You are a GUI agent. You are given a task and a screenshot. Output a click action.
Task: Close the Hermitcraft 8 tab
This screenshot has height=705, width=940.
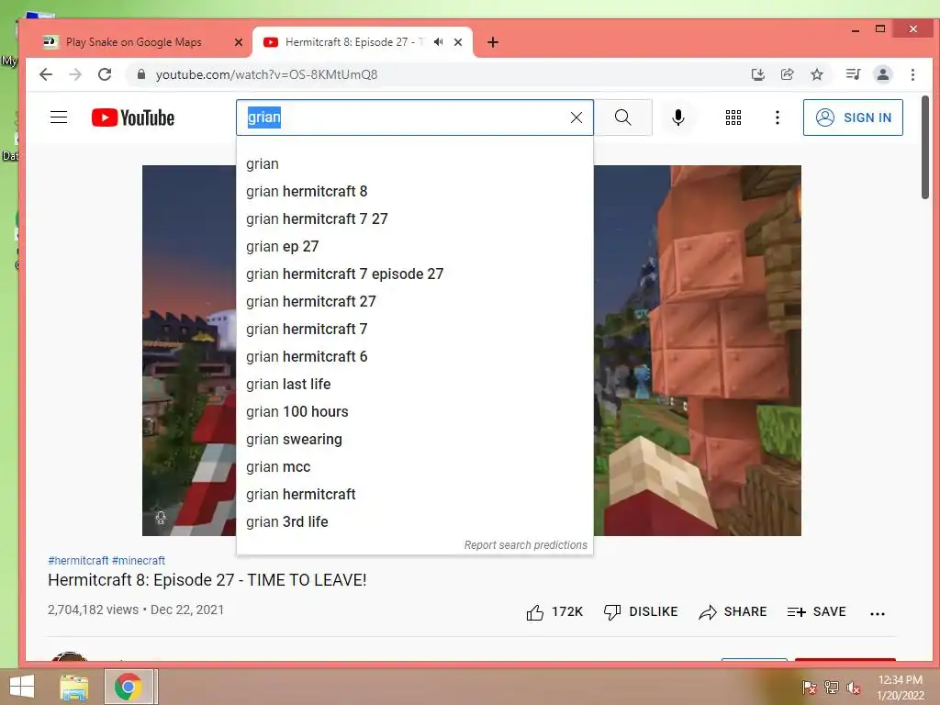[458, 42]
